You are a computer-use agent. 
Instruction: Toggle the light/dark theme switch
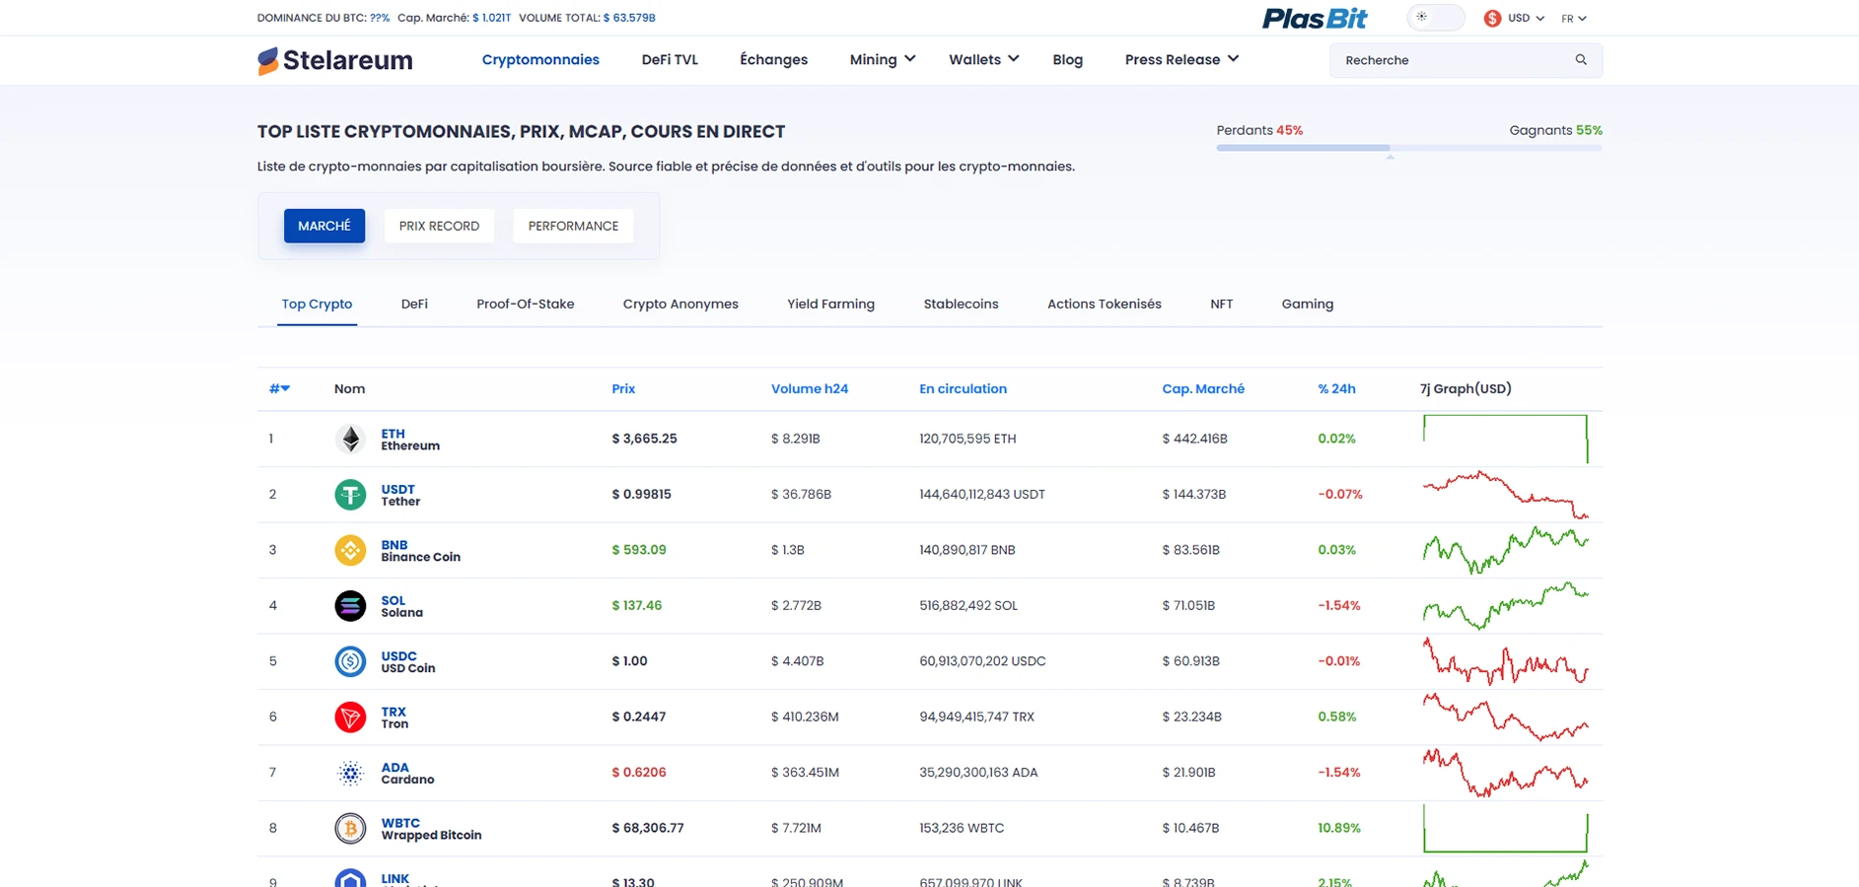[1435, 18]
